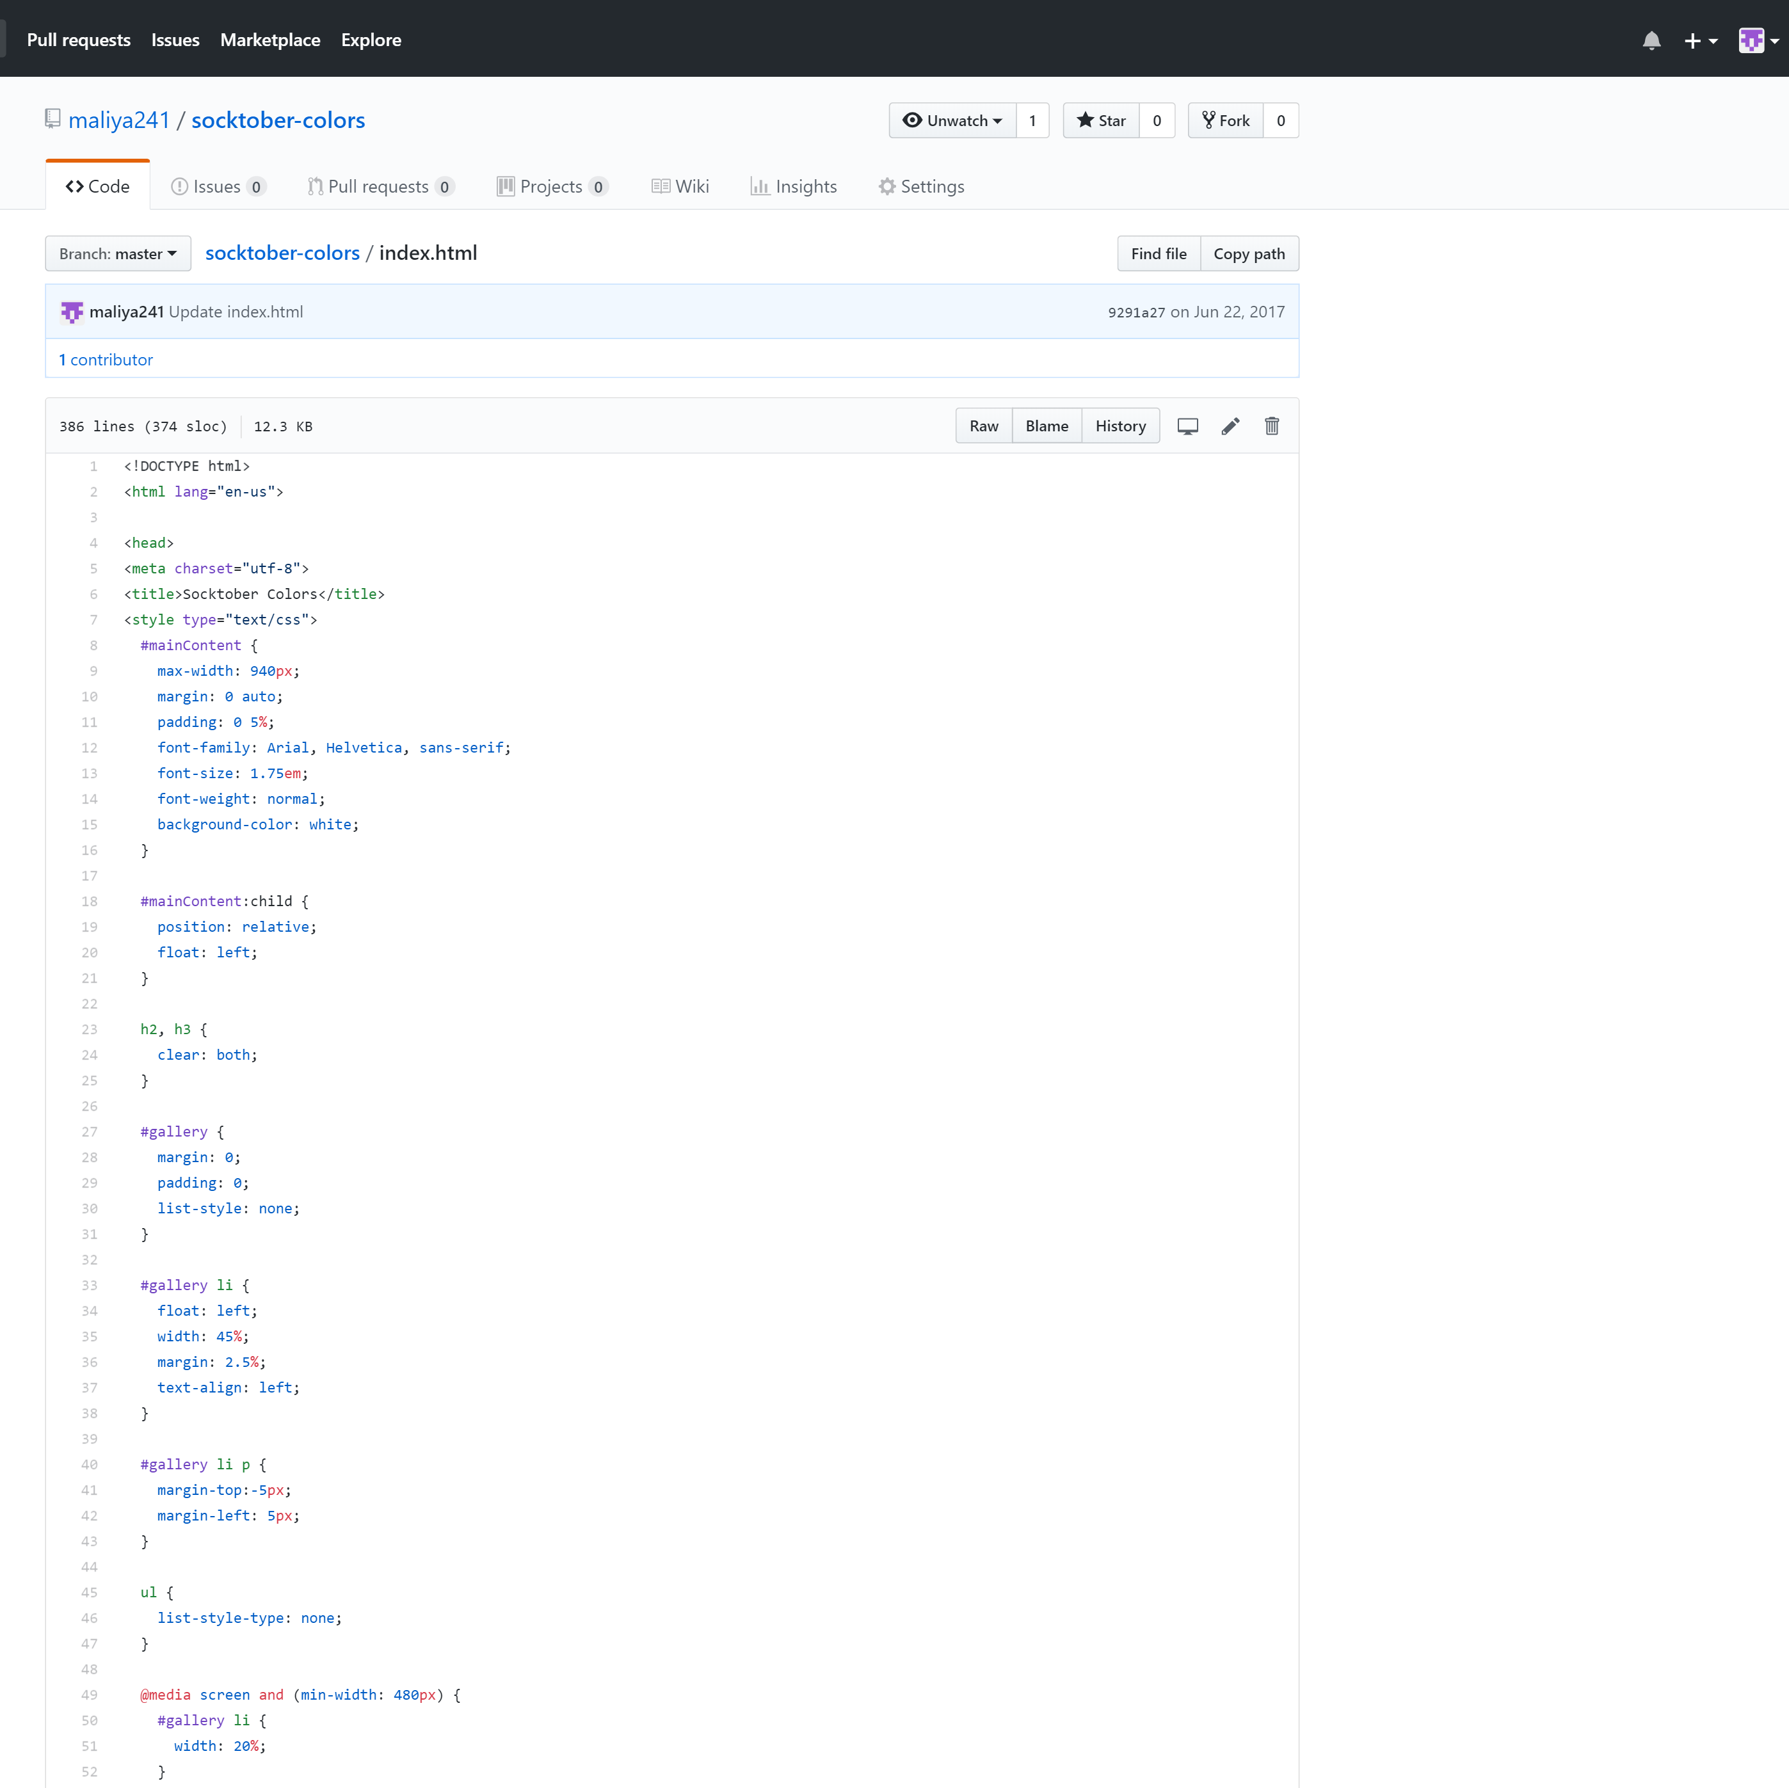1789x1788 pixels.
Task: Switch to the repository Pull requests tab
Action: click(x=381, y=186)
